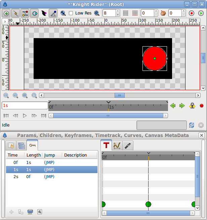Open the Canvas MetaData tab

(128, 145)
